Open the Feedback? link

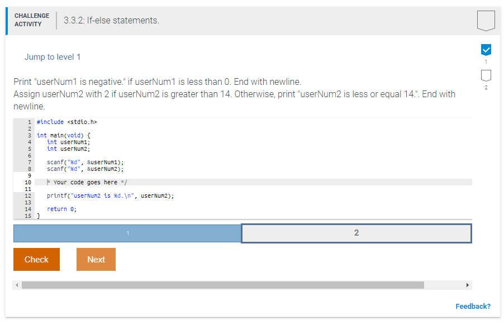pyautogui.click(x=473, y=306)
